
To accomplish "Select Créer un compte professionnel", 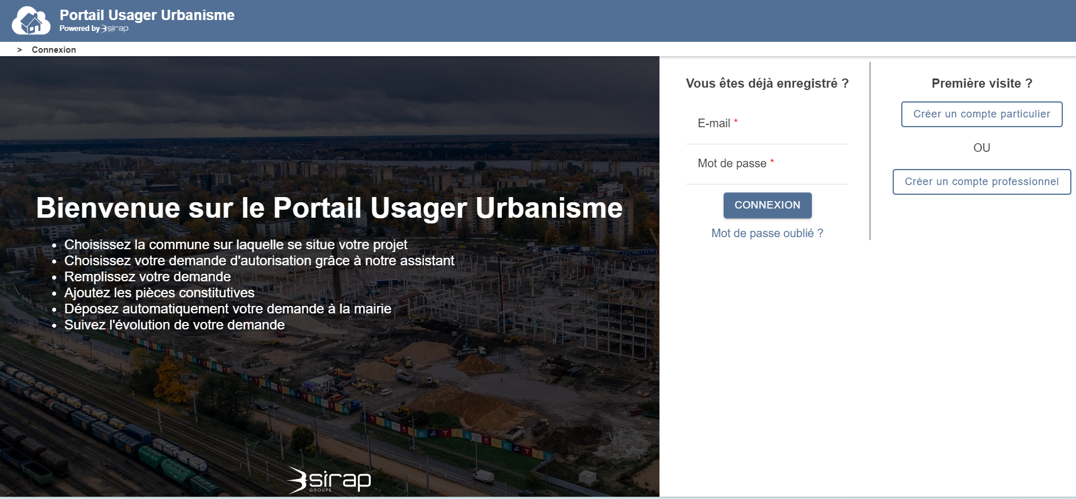I will 981,182.
